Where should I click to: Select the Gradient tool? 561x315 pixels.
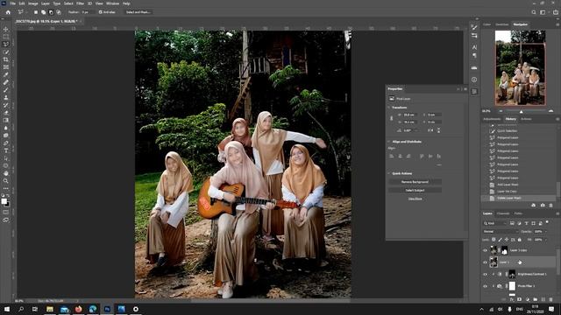(x=6, y=120)
